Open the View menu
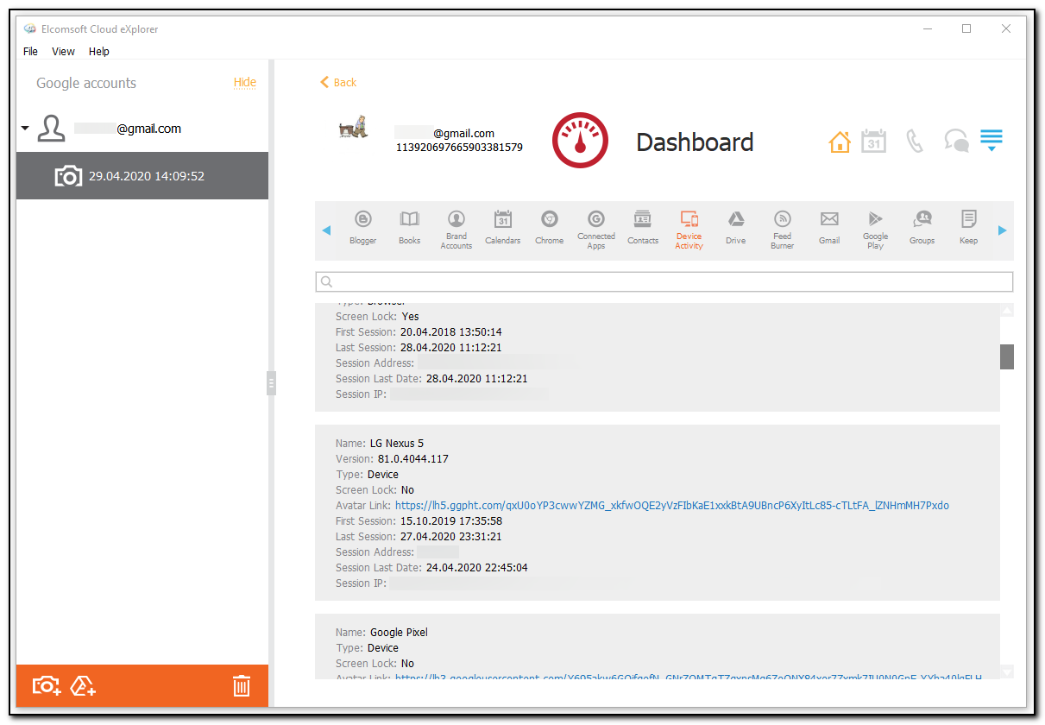Image resolution: width=1045 pixels, height=725 pixels. pos(63,51)
